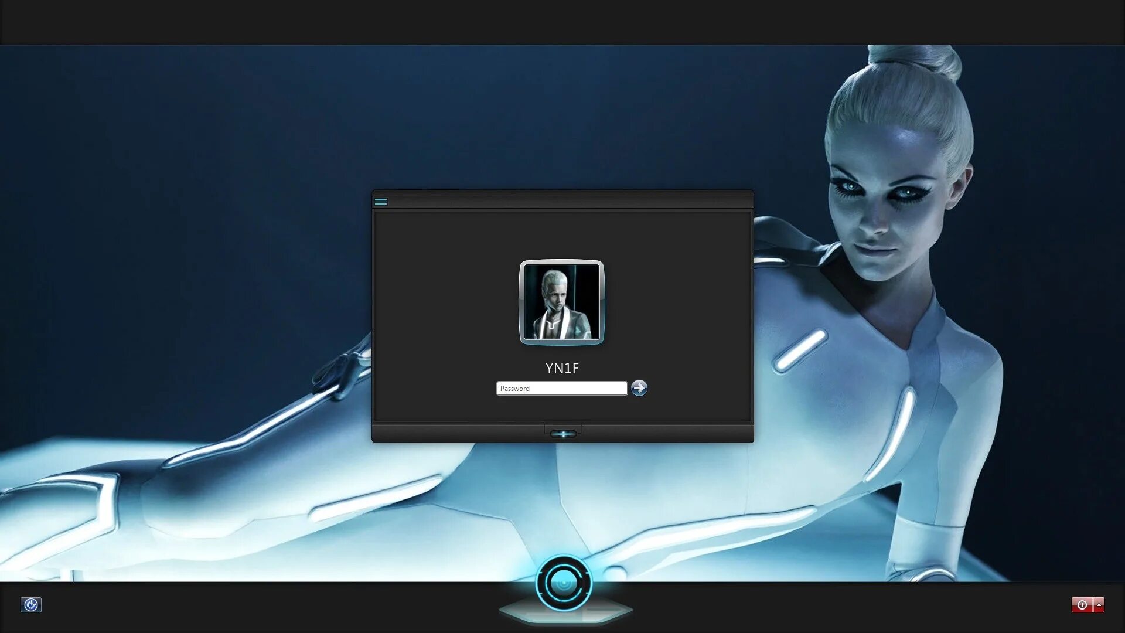
Task: Open the Ease of Access button
Action: click(x=31, y=604)
